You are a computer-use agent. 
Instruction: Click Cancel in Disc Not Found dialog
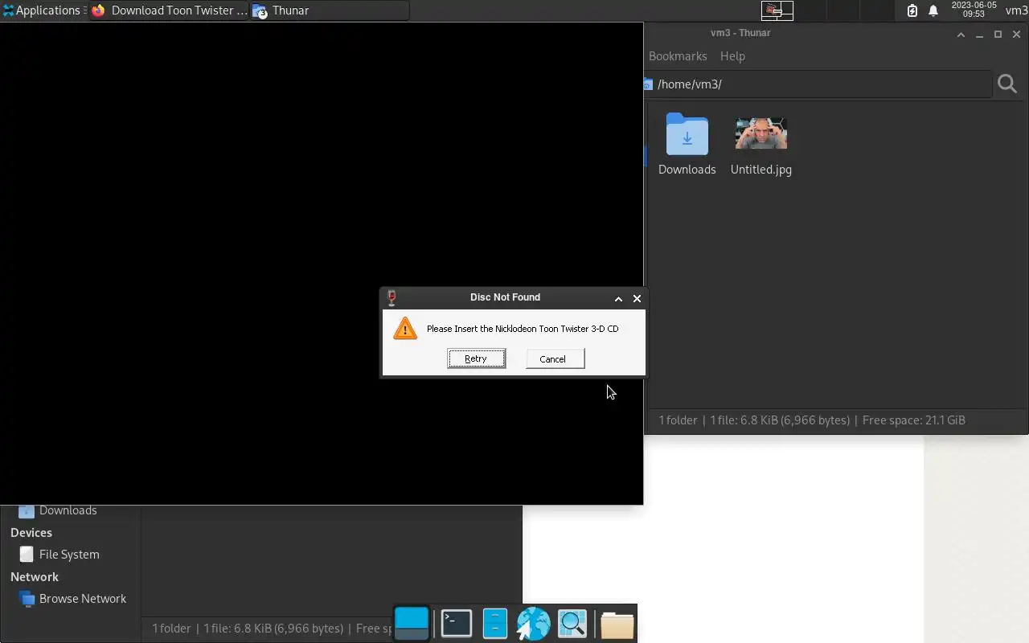pos(555,358)
